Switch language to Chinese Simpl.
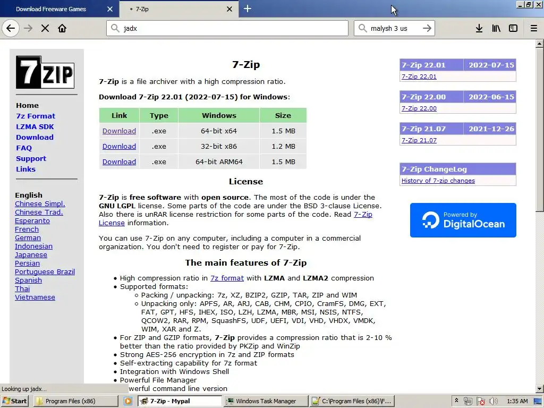Image resolution: width=544 pixels, height=408 pixels. coord(40,203)
